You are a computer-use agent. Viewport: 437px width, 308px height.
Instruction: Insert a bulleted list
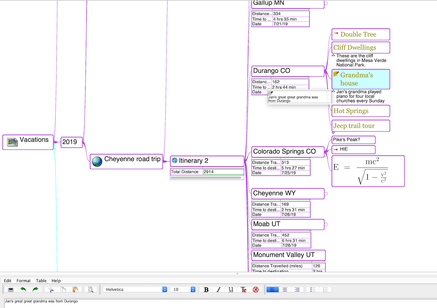312,290
